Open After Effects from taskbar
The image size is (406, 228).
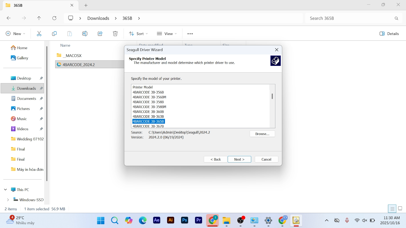coord(157,220)
